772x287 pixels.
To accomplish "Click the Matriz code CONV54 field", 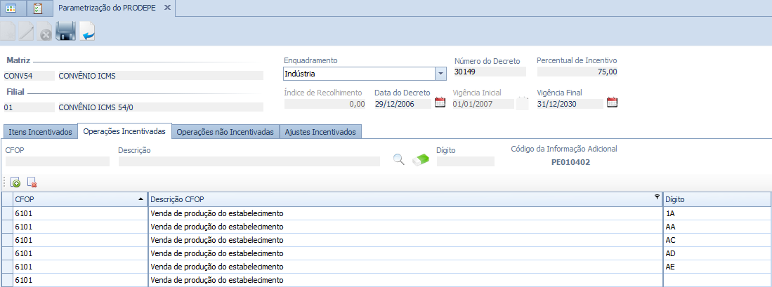I will (x=29, y=76).
